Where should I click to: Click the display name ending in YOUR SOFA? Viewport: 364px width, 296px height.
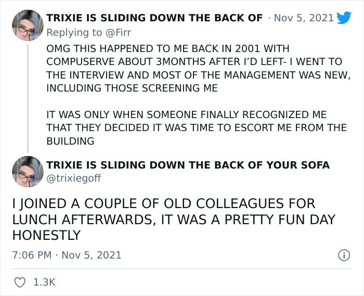click(188, 165)
